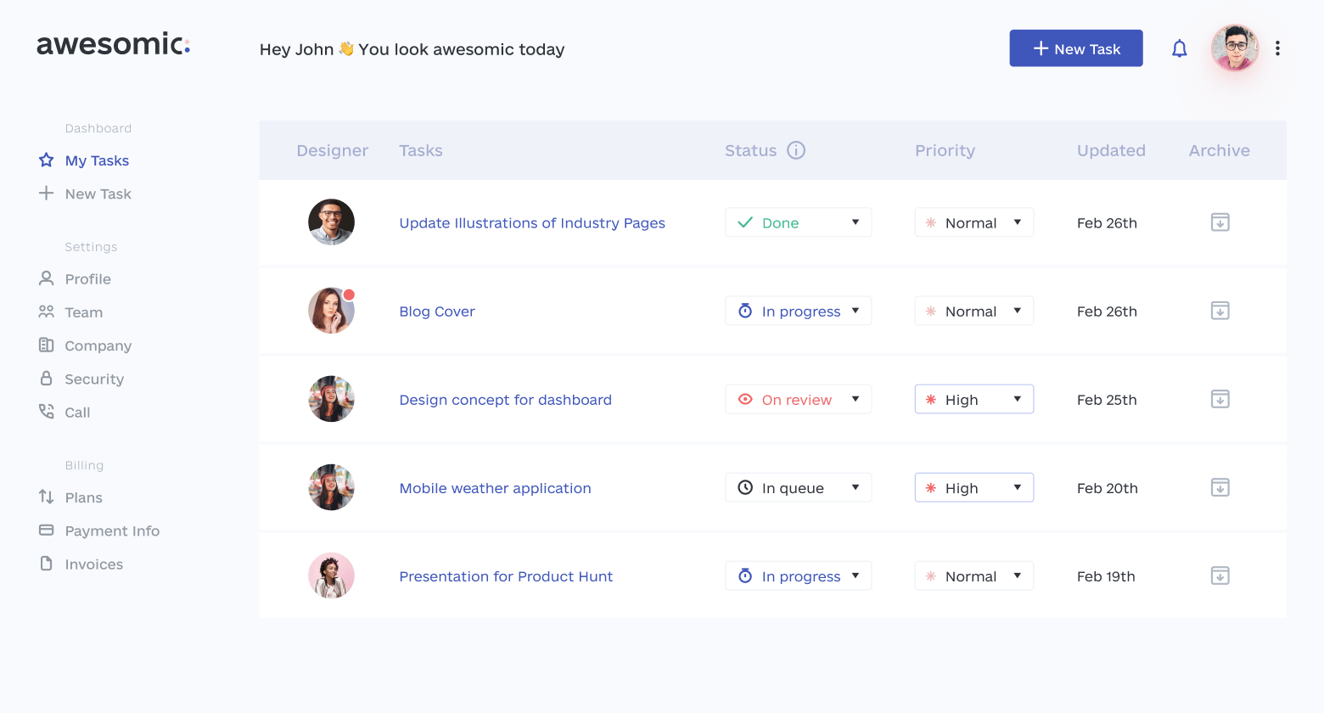Archive the Presentation for Product Hunt task

point(1220,575)
